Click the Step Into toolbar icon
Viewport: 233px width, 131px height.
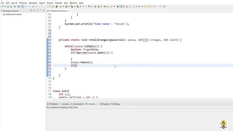39,7
